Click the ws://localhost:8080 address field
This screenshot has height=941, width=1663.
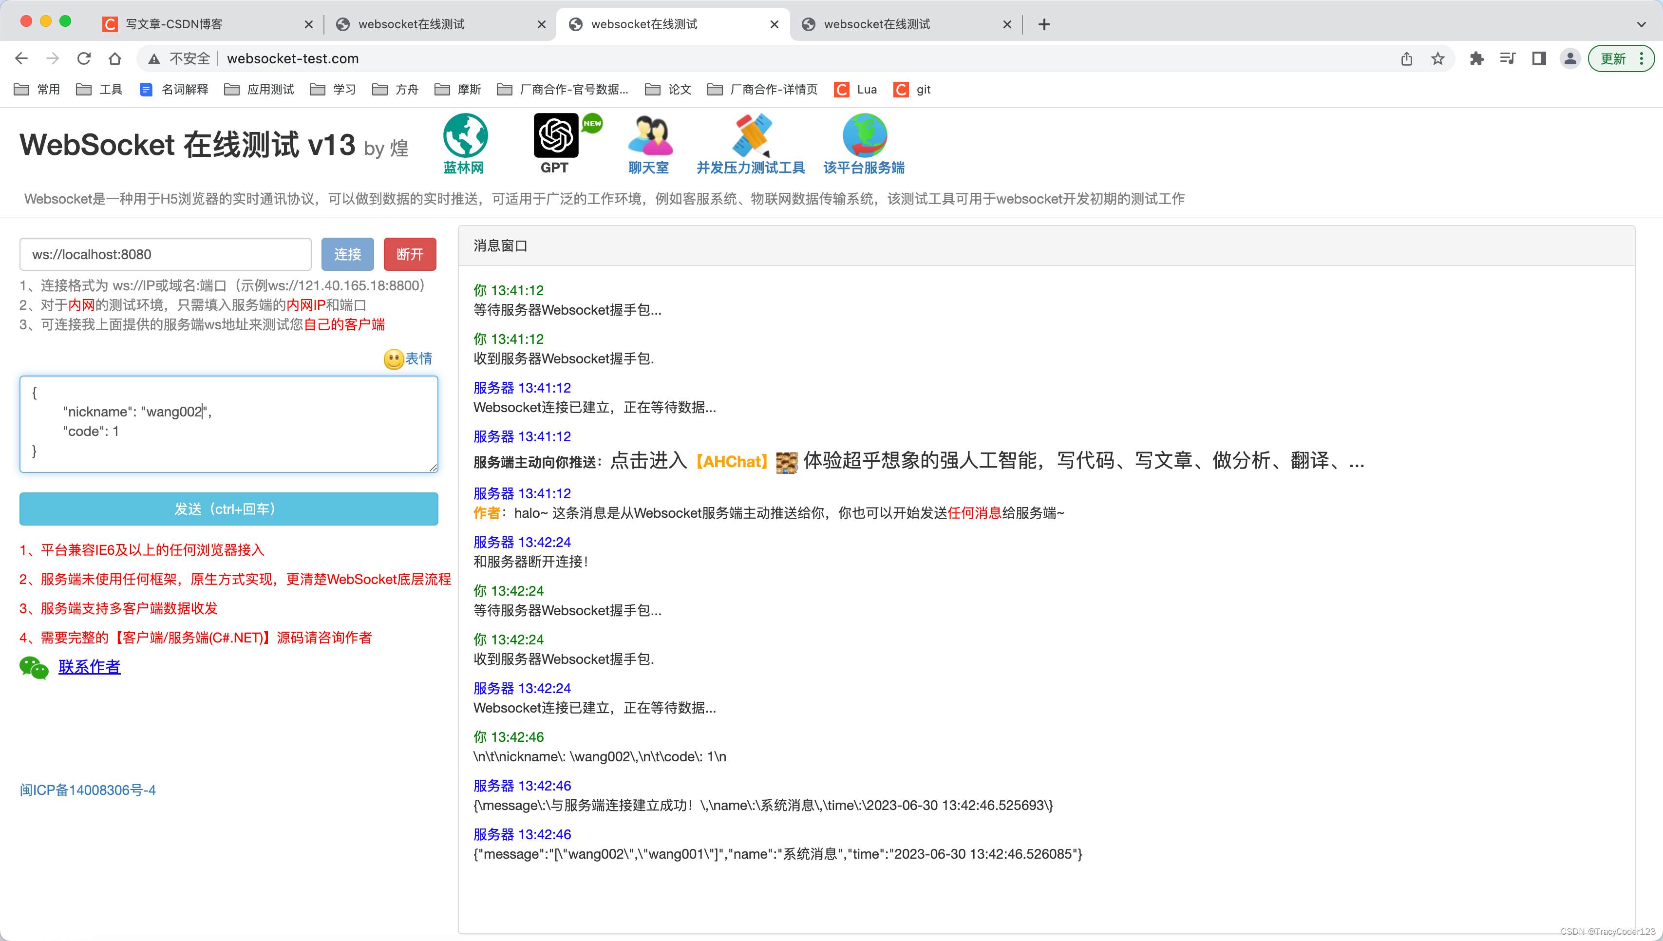tap(165, 254)
